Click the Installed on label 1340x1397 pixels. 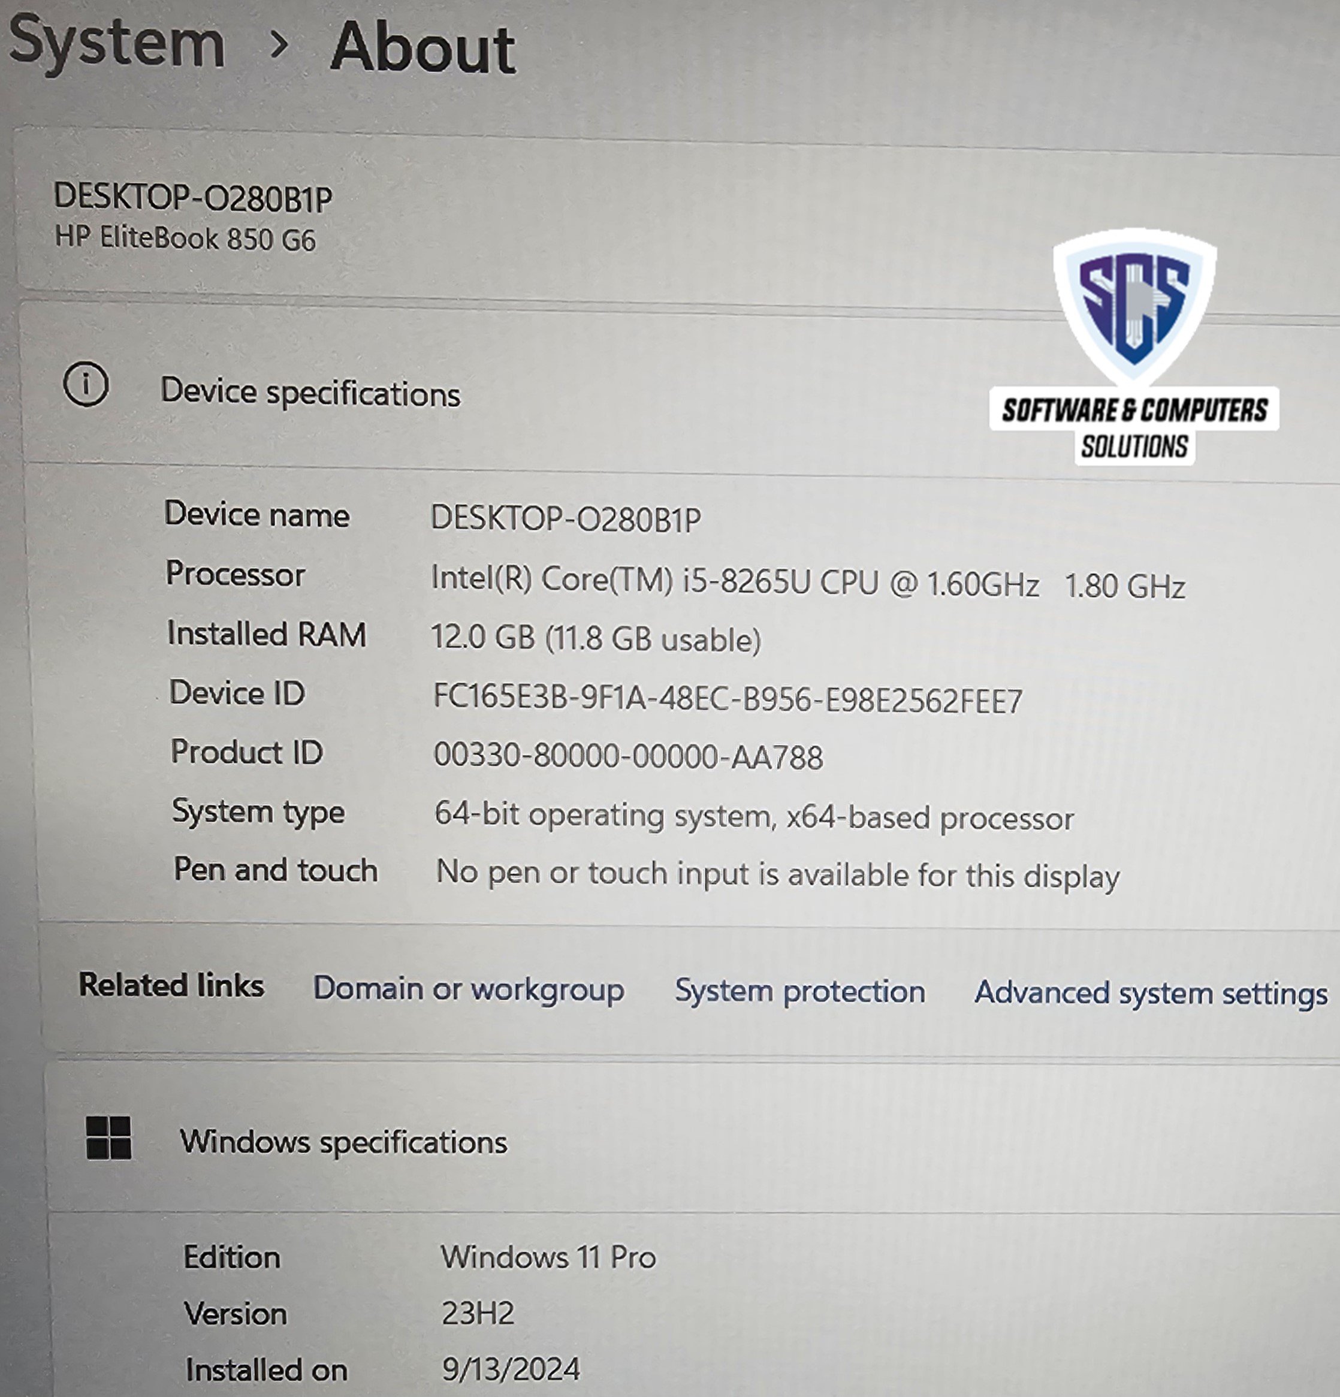click(266, 1370)
